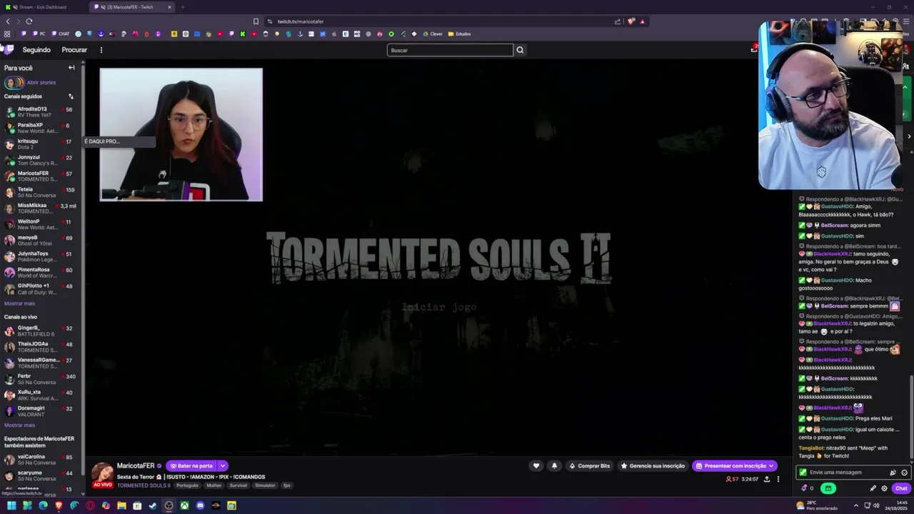Screen dimensions: 914x514
Task: Open AfroditeD13 channel in sidebar
Action: tap(41, 112)
